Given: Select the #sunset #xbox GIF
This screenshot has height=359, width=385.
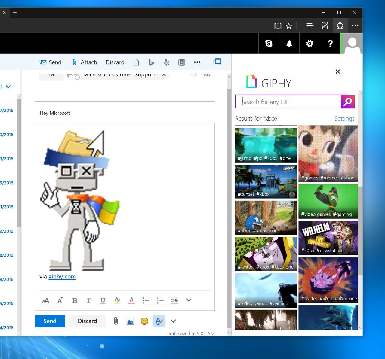Looking at the screenshot, I should pyautogui.click(x=266, y=181).
